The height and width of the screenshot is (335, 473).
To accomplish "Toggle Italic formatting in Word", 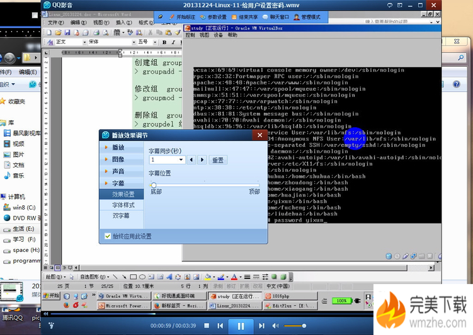I will [173, 42].
